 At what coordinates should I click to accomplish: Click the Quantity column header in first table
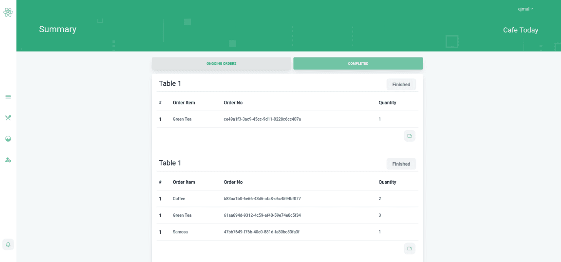point(387,103)
